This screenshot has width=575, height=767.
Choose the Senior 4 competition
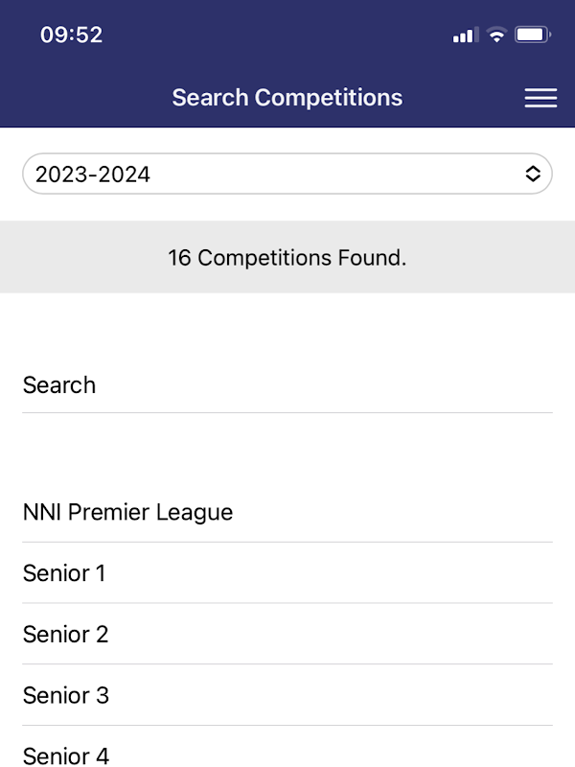coord(66,755)
